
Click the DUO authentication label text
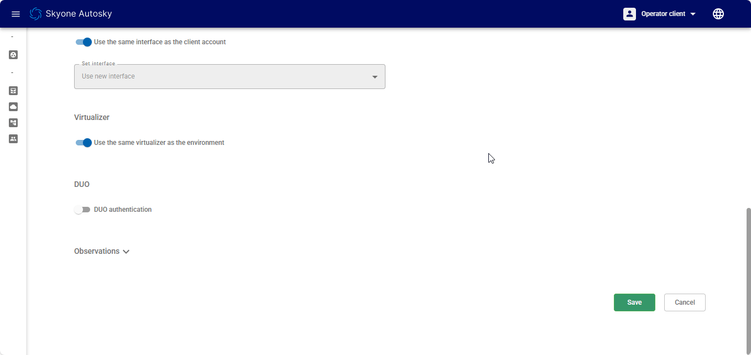(123, 210)
